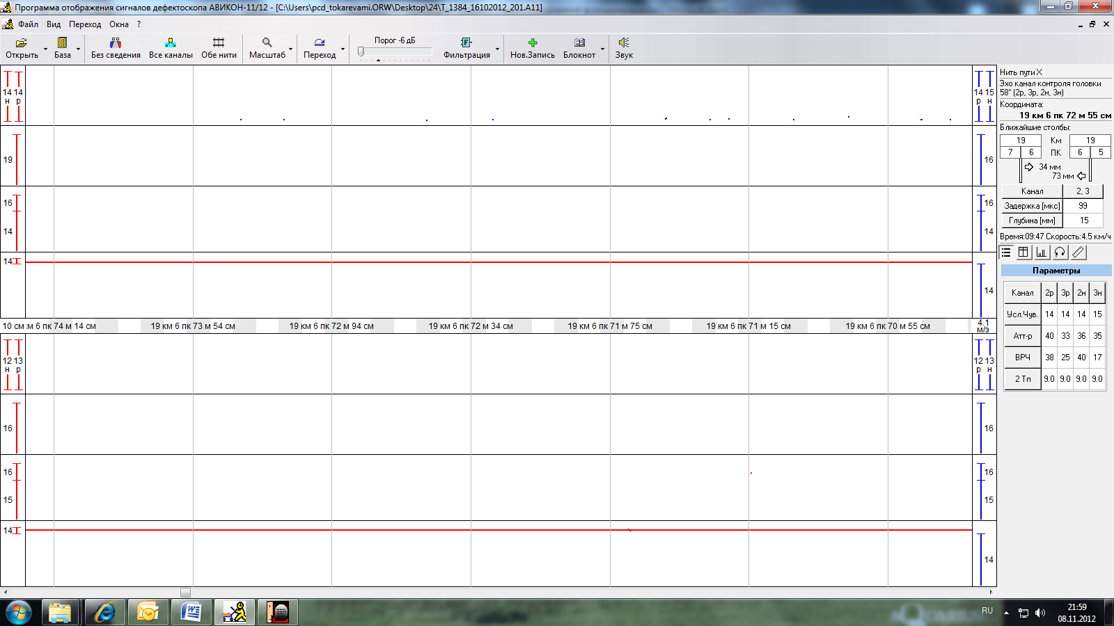Viewport: 1114px width, 626px height.
Task: Close the Нить пути side panel
Action: click(x=1039, y=72)
